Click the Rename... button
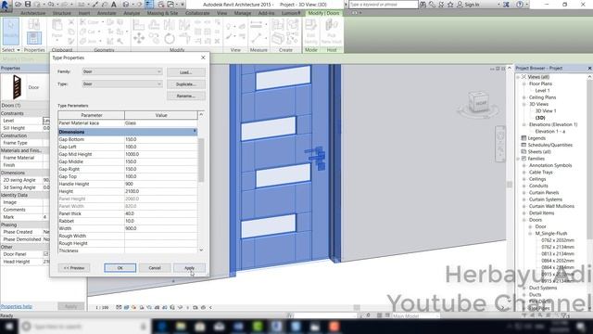593x334 pixels. (x=186, y=96)
